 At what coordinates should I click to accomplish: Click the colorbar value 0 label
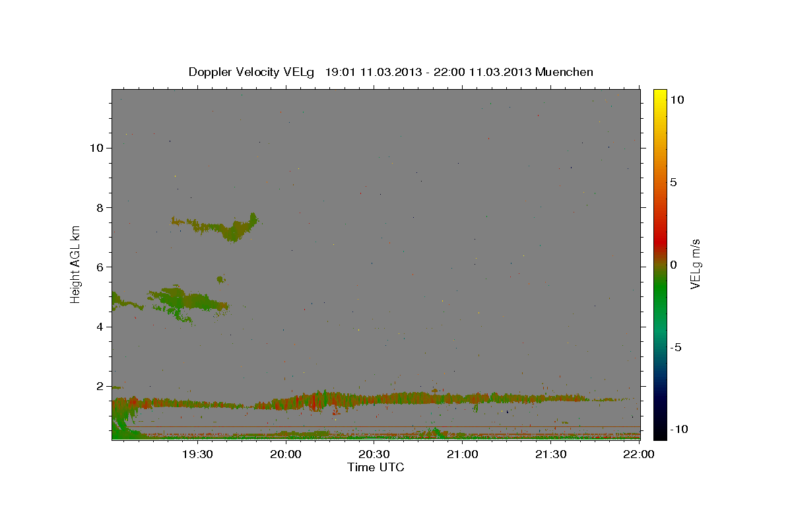673,265
